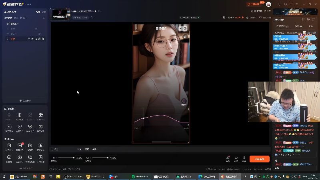Mute the microphone using its icon
320x180 pixels.
tap(54, 158)
